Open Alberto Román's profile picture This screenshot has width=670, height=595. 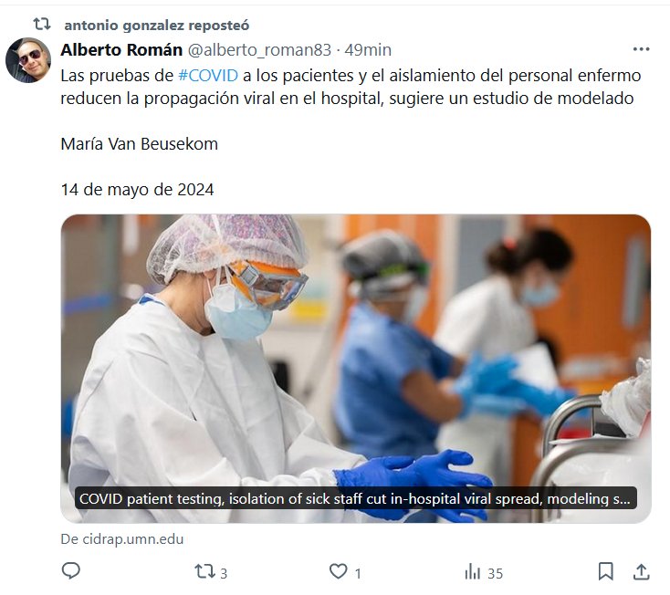[28, 60]
